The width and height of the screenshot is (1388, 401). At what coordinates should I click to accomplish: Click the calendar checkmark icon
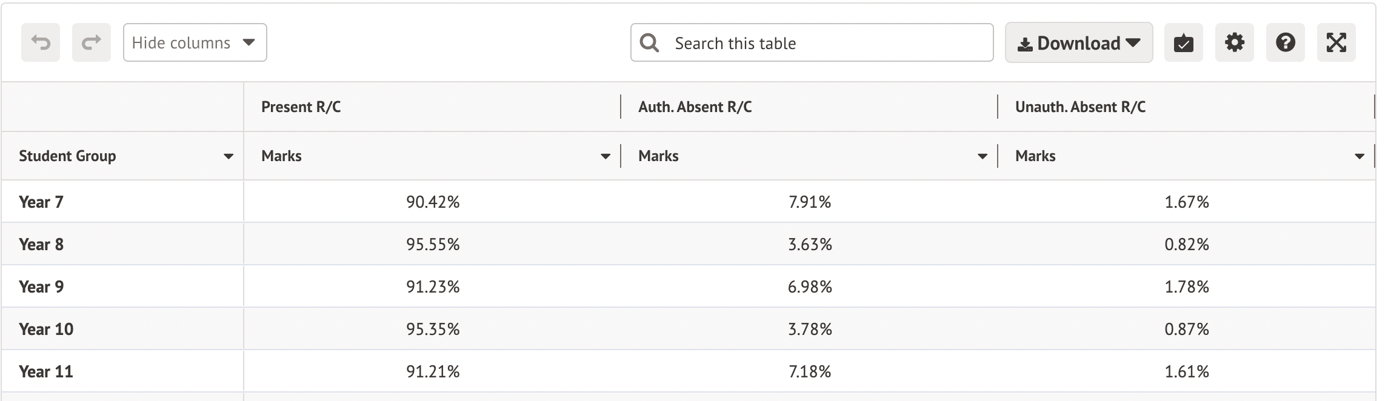pyautogui.click(x=1183, y=42)
